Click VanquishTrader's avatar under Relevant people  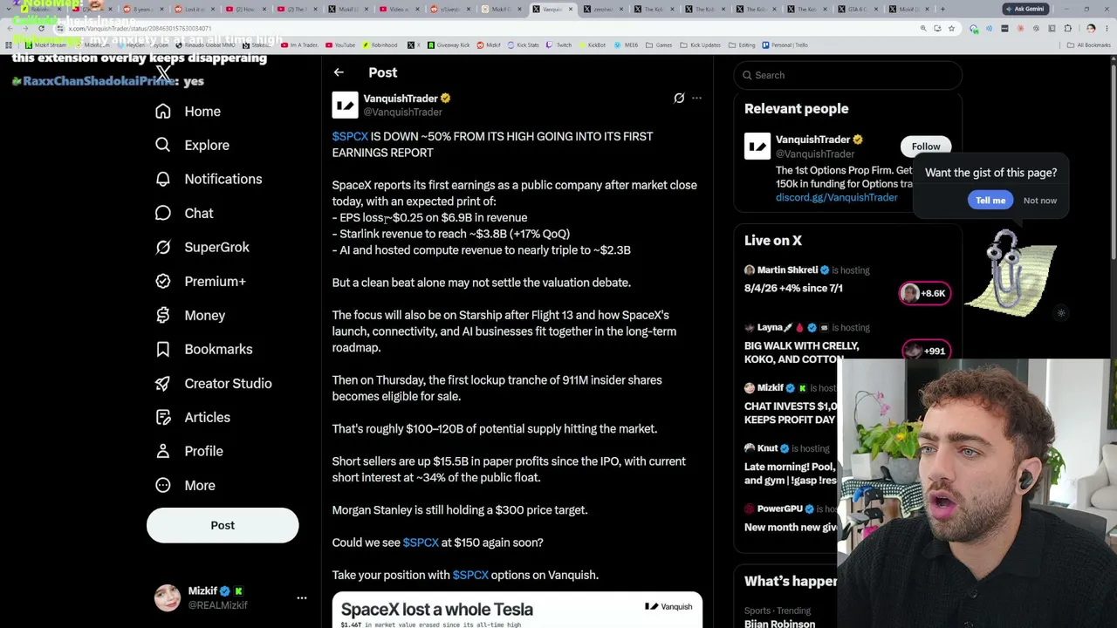click(757, 146)
